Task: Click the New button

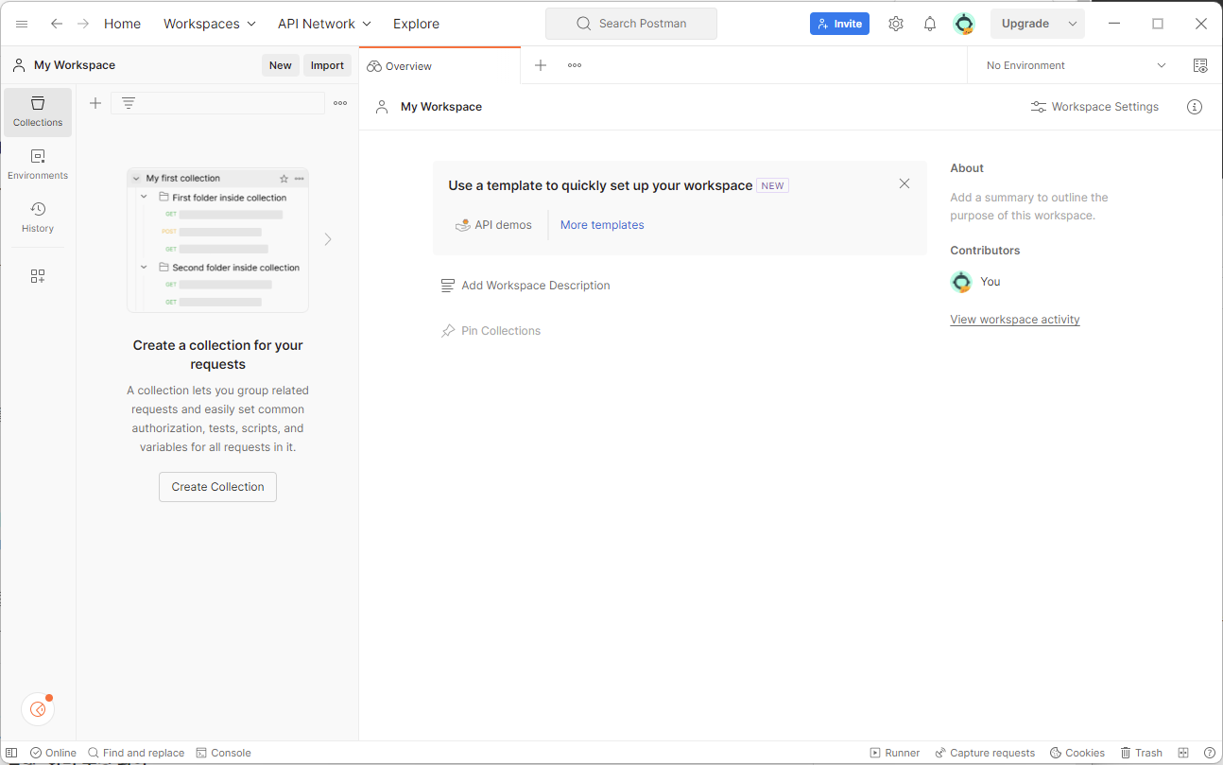Action: (281, 65)
